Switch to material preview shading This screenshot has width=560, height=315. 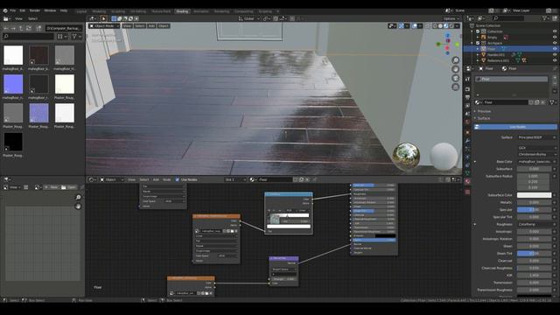pyautogui.click(x=445, y=26)
